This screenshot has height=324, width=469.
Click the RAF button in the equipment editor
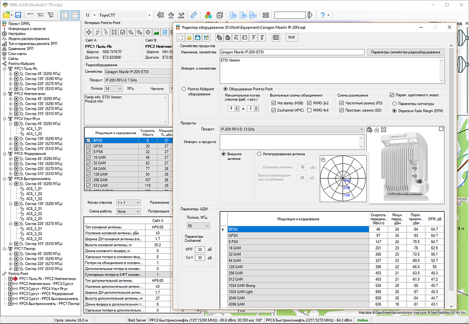coord(291,37)
